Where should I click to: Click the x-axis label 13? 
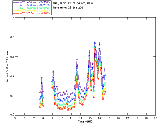tap(90, 118)
